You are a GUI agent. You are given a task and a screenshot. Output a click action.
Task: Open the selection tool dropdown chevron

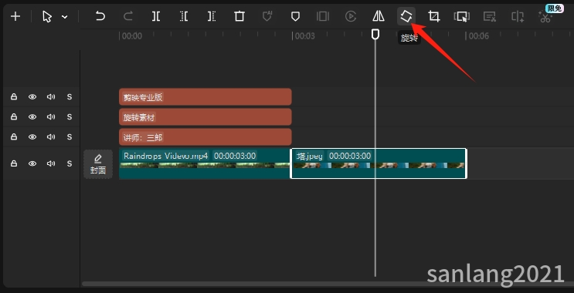coord(64,17)
